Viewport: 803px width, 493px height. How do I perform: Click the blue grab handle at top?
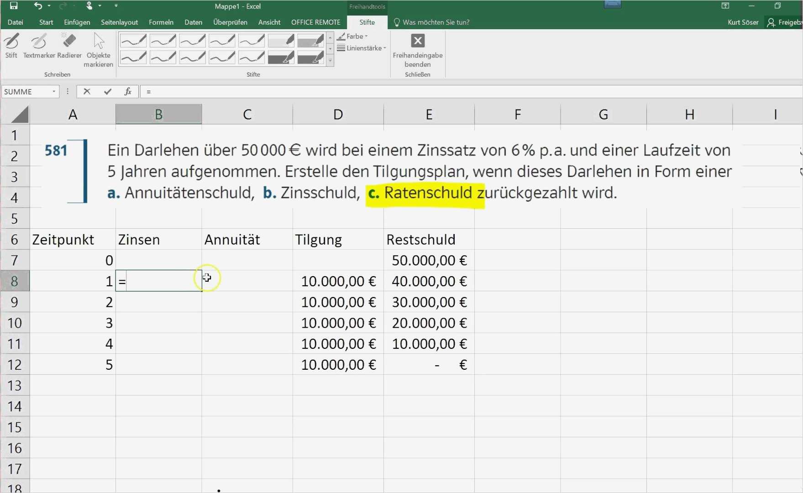pyautogui.click(x=612, y=4)
